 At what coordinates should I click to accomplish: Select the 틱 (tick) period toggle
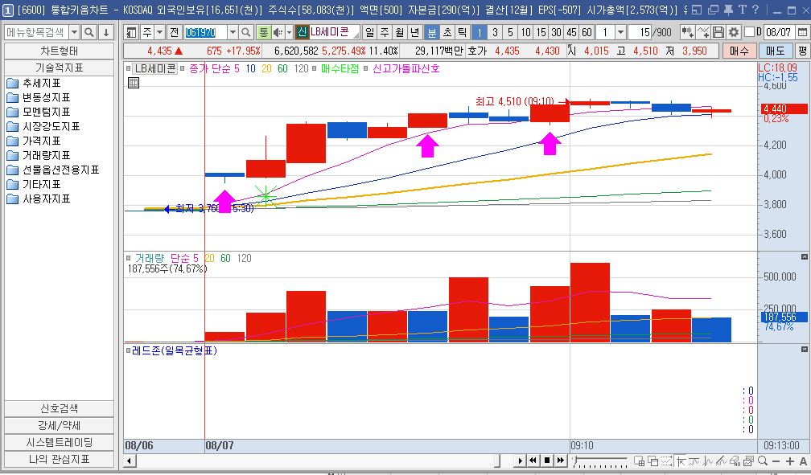pyautogui.click(x=462, y=33)
